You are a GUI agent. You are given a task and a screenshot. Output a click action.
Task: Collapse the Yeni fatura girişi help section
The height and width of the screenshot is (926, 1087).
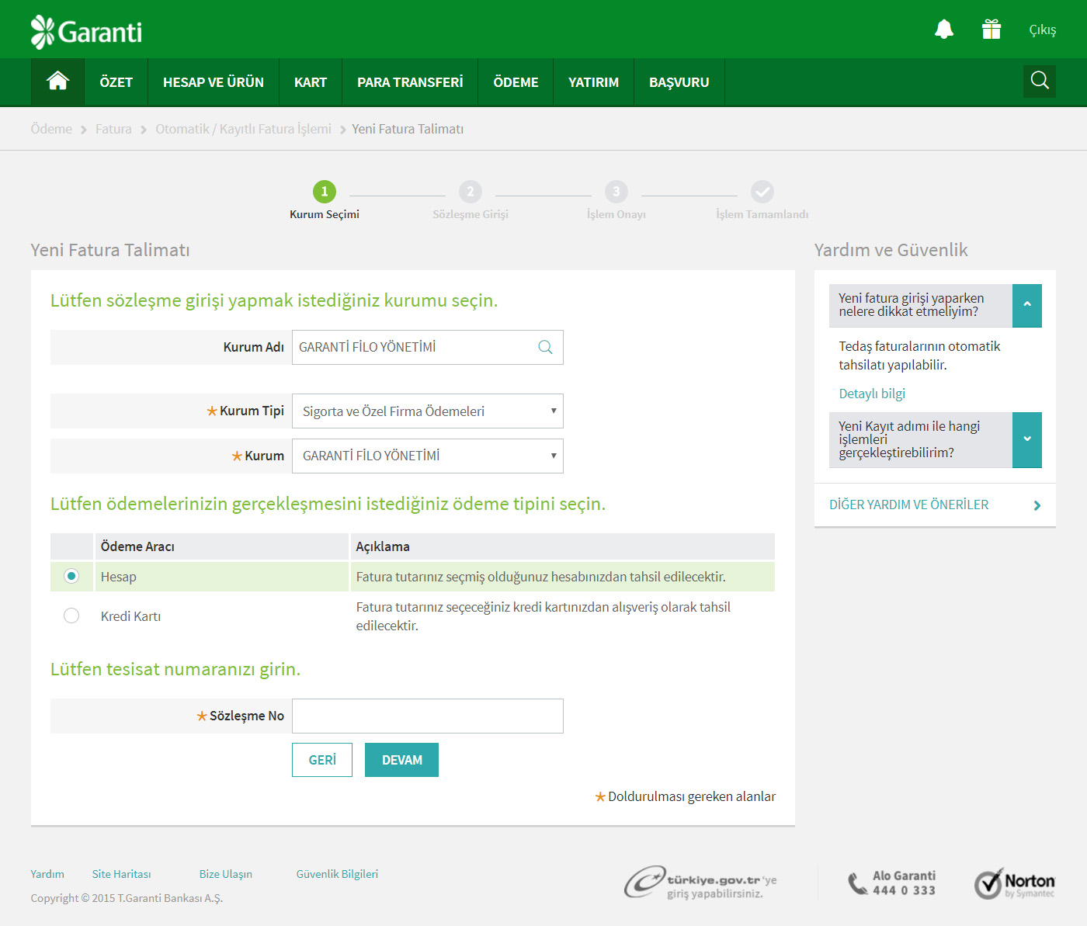click(x=1026, y=305)
